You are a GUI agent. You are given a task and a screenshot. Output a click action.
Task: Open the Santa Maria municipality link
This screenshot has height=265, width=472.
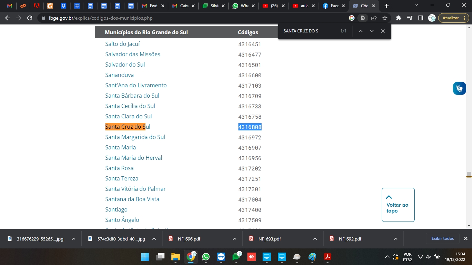pyautogui.click(x=120, y=147)
